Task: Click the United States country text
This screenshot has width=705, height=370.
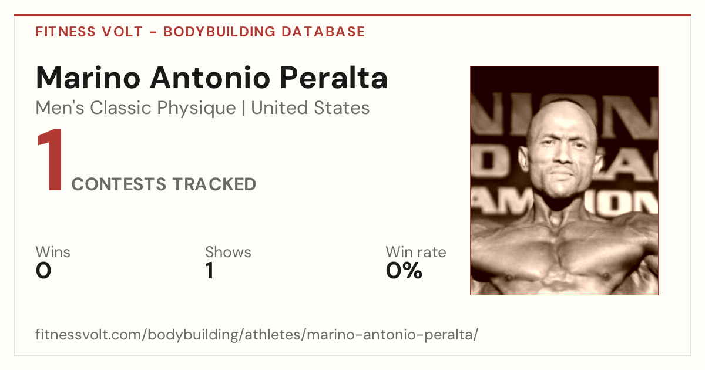Action: (x=310, y=108)
